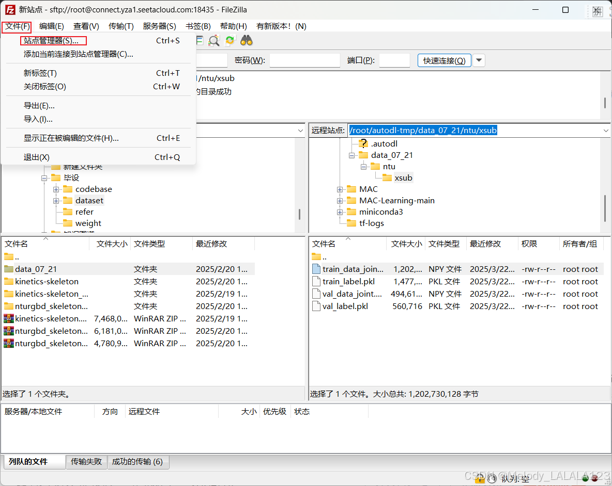Choose 添加当前连接到站点管理器(C)... menu entry
This screenshot has width=612, height=486.
[98, 54]
